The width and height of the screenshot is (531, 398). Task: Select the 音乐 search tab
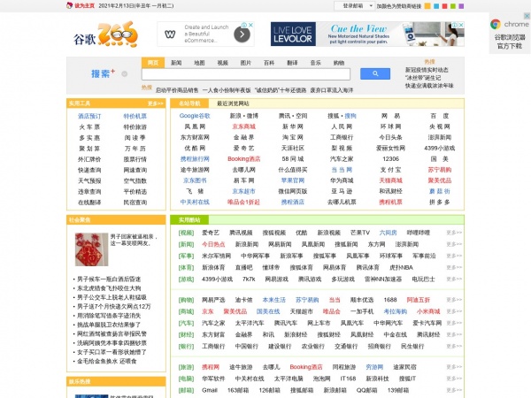(315, 63)
